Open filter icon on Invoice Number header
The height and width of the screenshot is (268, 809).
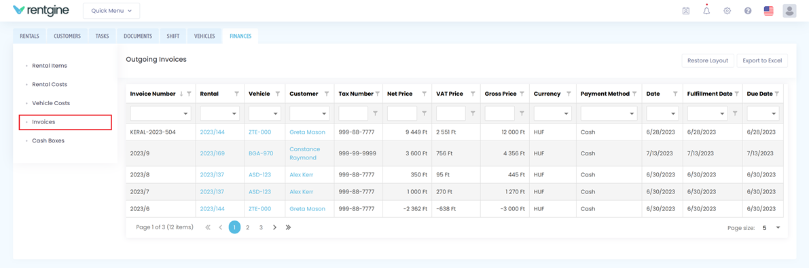189,94
